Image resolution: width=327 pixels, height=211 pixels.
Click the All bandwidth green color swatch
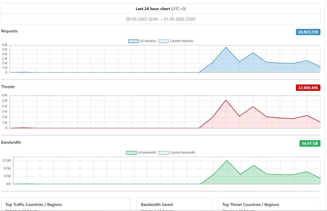click(x=131, y=153)
